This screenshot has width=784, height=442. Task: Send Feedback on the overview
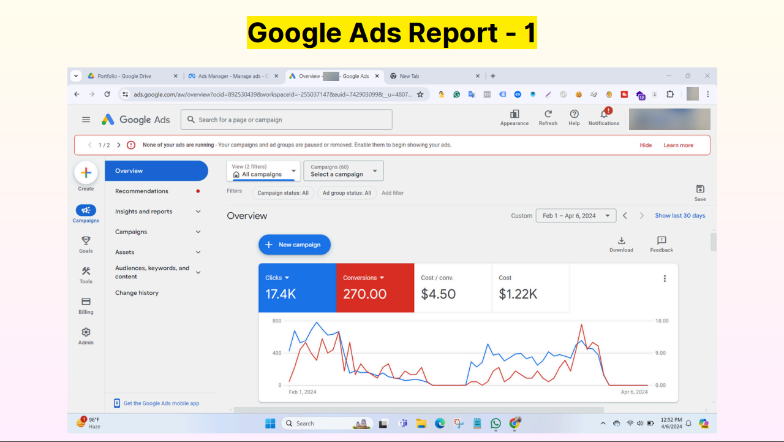coord(661,244)
